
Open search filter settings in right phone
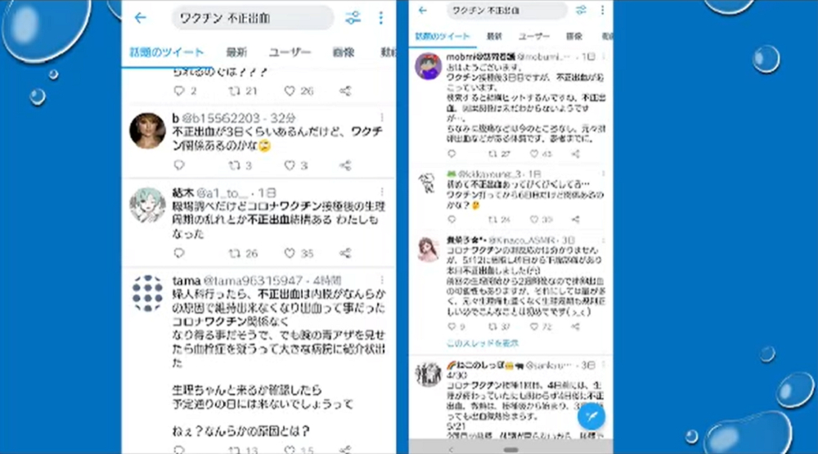(x=581, y=10)
